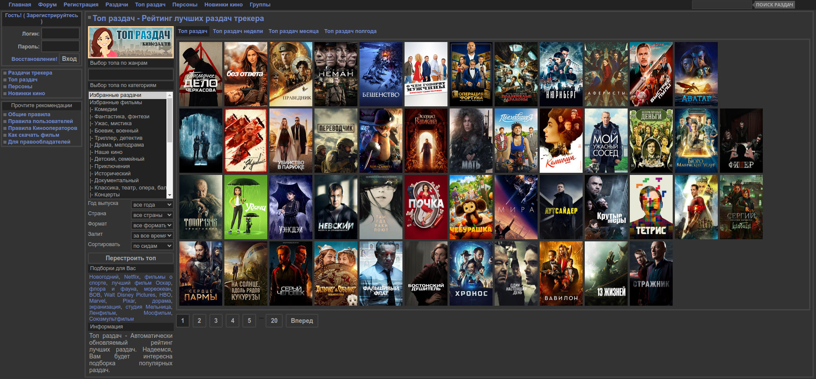Open the Сердце Пармы poster
This screenshot has width=816, height=379.
pos(201,274)
